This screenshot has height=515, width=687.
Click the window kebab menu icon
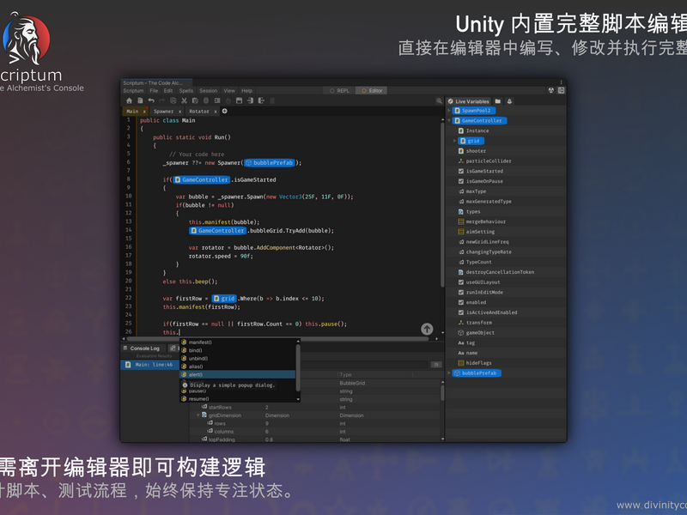point(562,82)
